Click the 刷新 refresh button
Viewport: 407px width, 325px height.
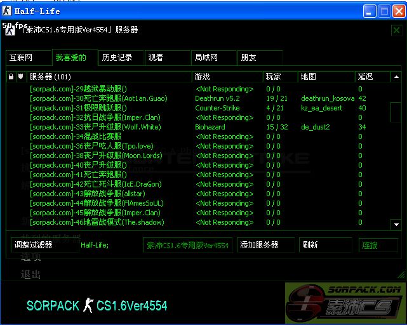[x=325, y=245]
